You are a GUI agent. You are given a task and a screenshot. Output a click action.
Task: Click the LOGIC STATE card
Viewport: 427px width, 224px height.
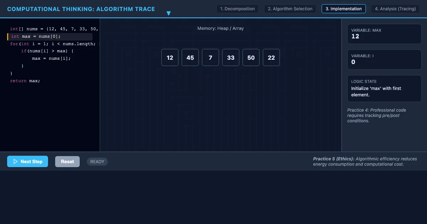point(384,89)
